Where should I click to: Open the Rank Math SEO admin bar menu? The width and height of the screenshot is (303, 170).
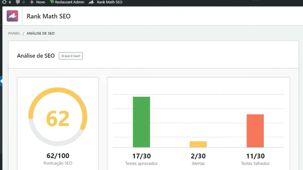(109, 2)
